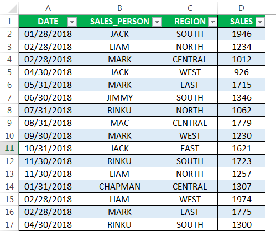
Task: Click the Select All corner triangle
Action: pos(13,9)
